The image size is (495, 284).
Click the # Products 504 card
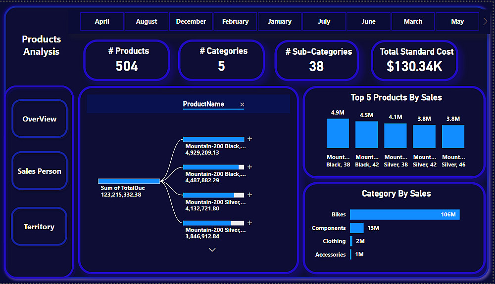point(127,60)
